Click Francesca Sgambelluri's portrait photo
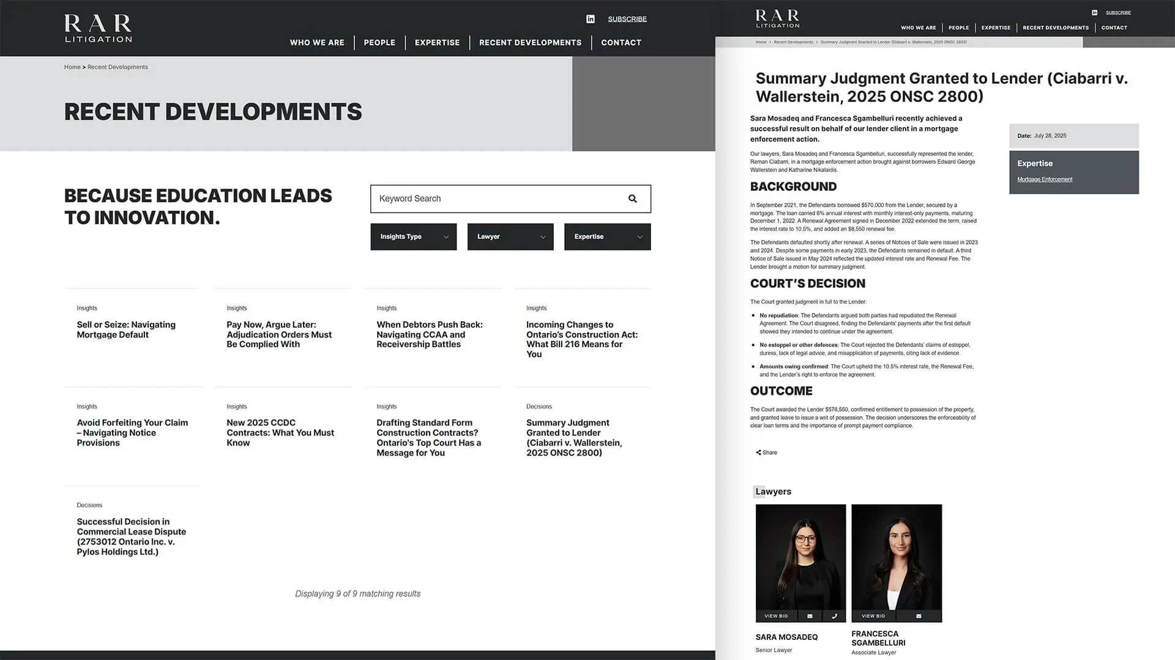 tap(897, 556)
